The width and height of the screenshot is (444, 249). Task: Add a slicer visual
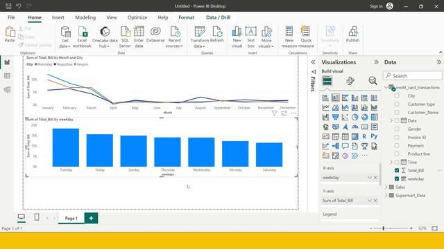pos(335,136)
